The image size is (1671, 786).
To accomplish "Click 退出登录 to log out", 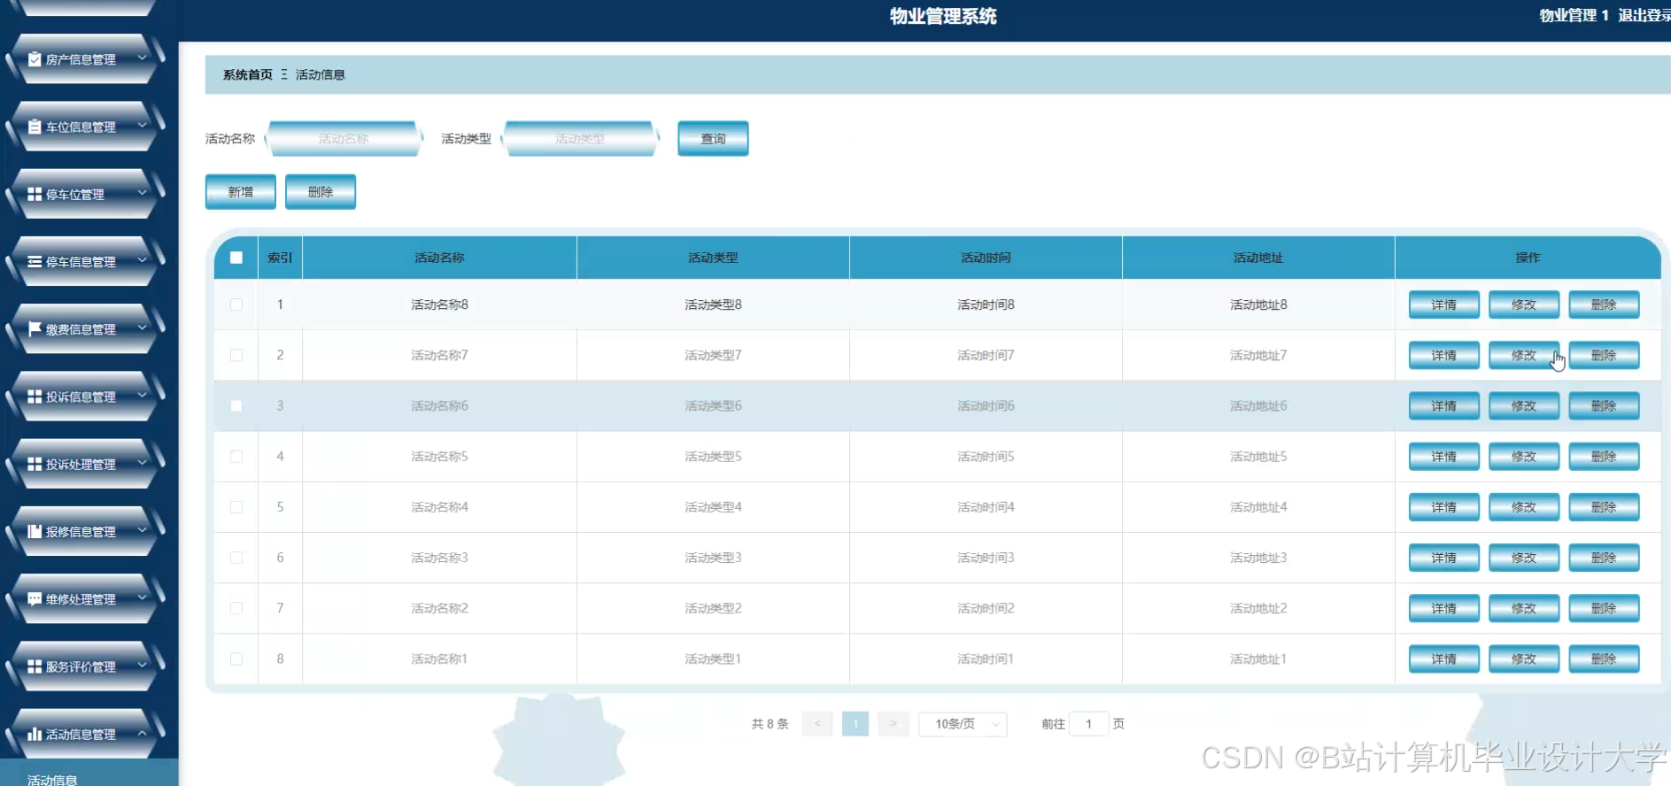I will (x=1644, y=15).
